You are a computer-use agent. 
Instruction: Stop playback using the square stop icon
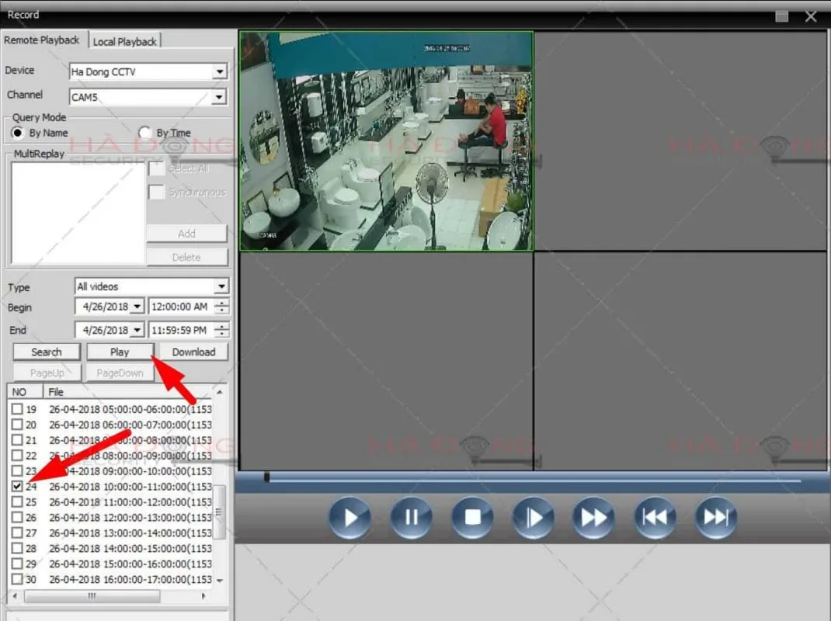pos(471,517)
